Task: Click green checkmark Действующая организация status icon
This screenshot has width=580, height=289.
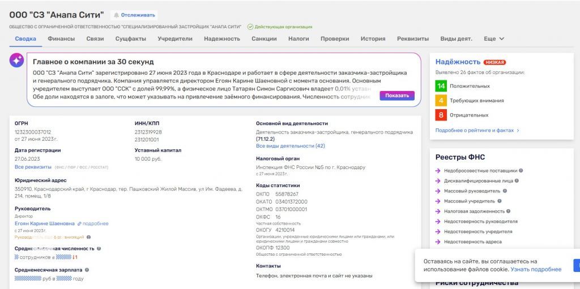Action: coord(250,27)
